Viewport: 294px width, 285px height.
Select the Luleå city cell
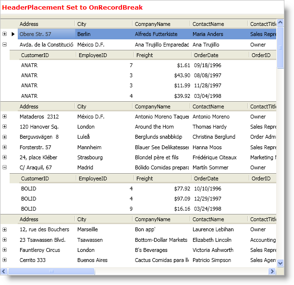tap(104, 137)
